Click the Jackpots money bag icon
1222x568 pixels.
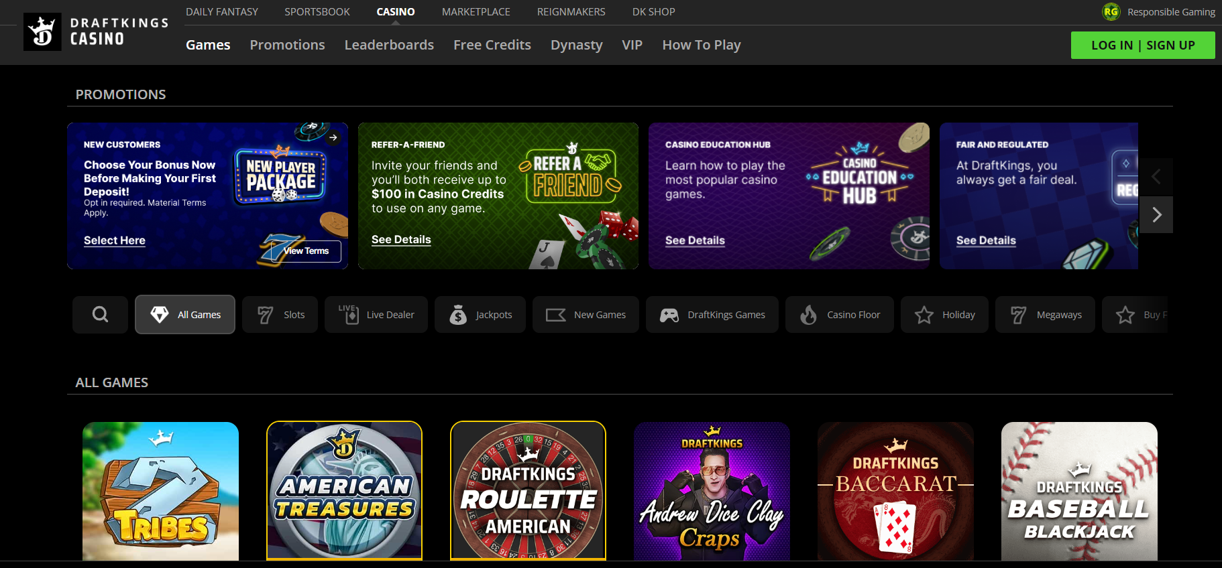pos(458,314)
